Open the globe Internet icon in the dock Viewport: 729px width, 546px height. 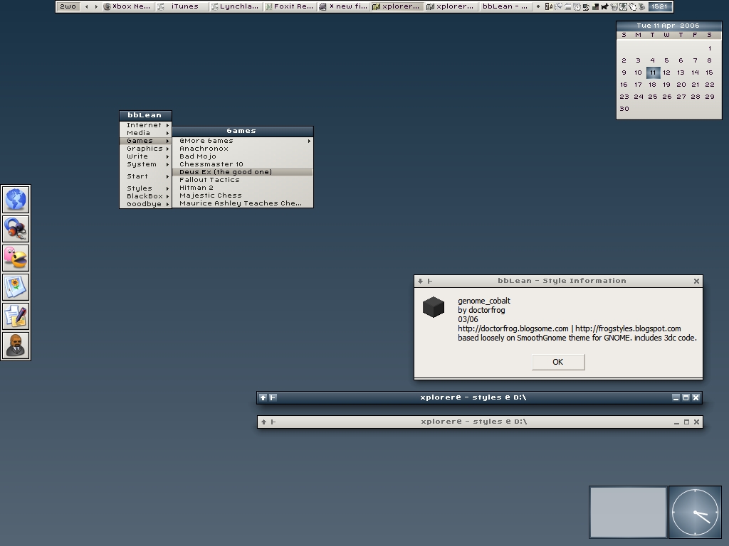(16, 200)
